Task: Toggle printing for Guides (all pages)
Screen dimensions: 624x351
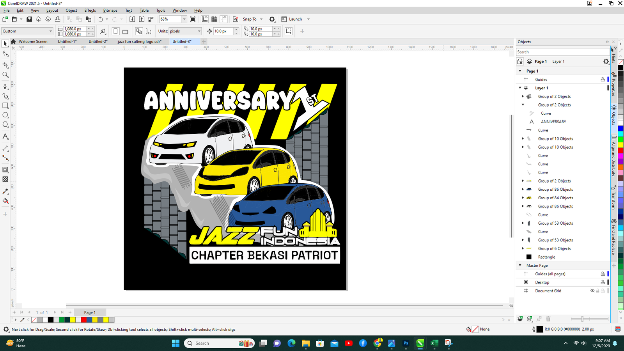Action: coord(603,274)
